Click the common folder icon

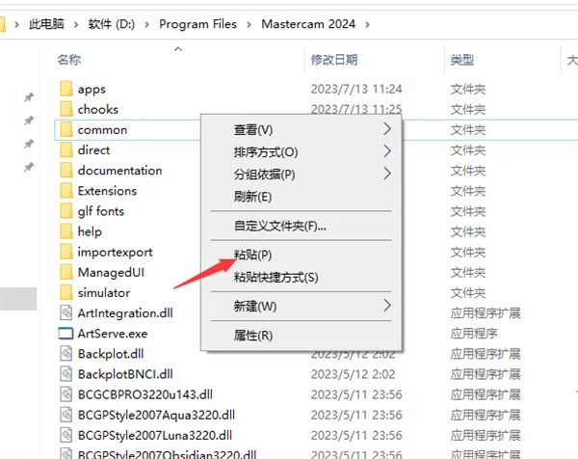(x=66, y=129)
